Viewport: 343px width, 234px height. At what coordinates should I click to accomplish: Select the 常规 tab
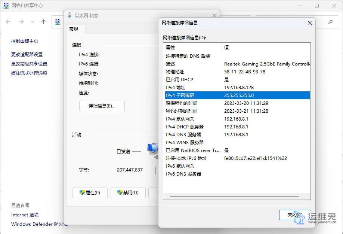coord(74,29)
